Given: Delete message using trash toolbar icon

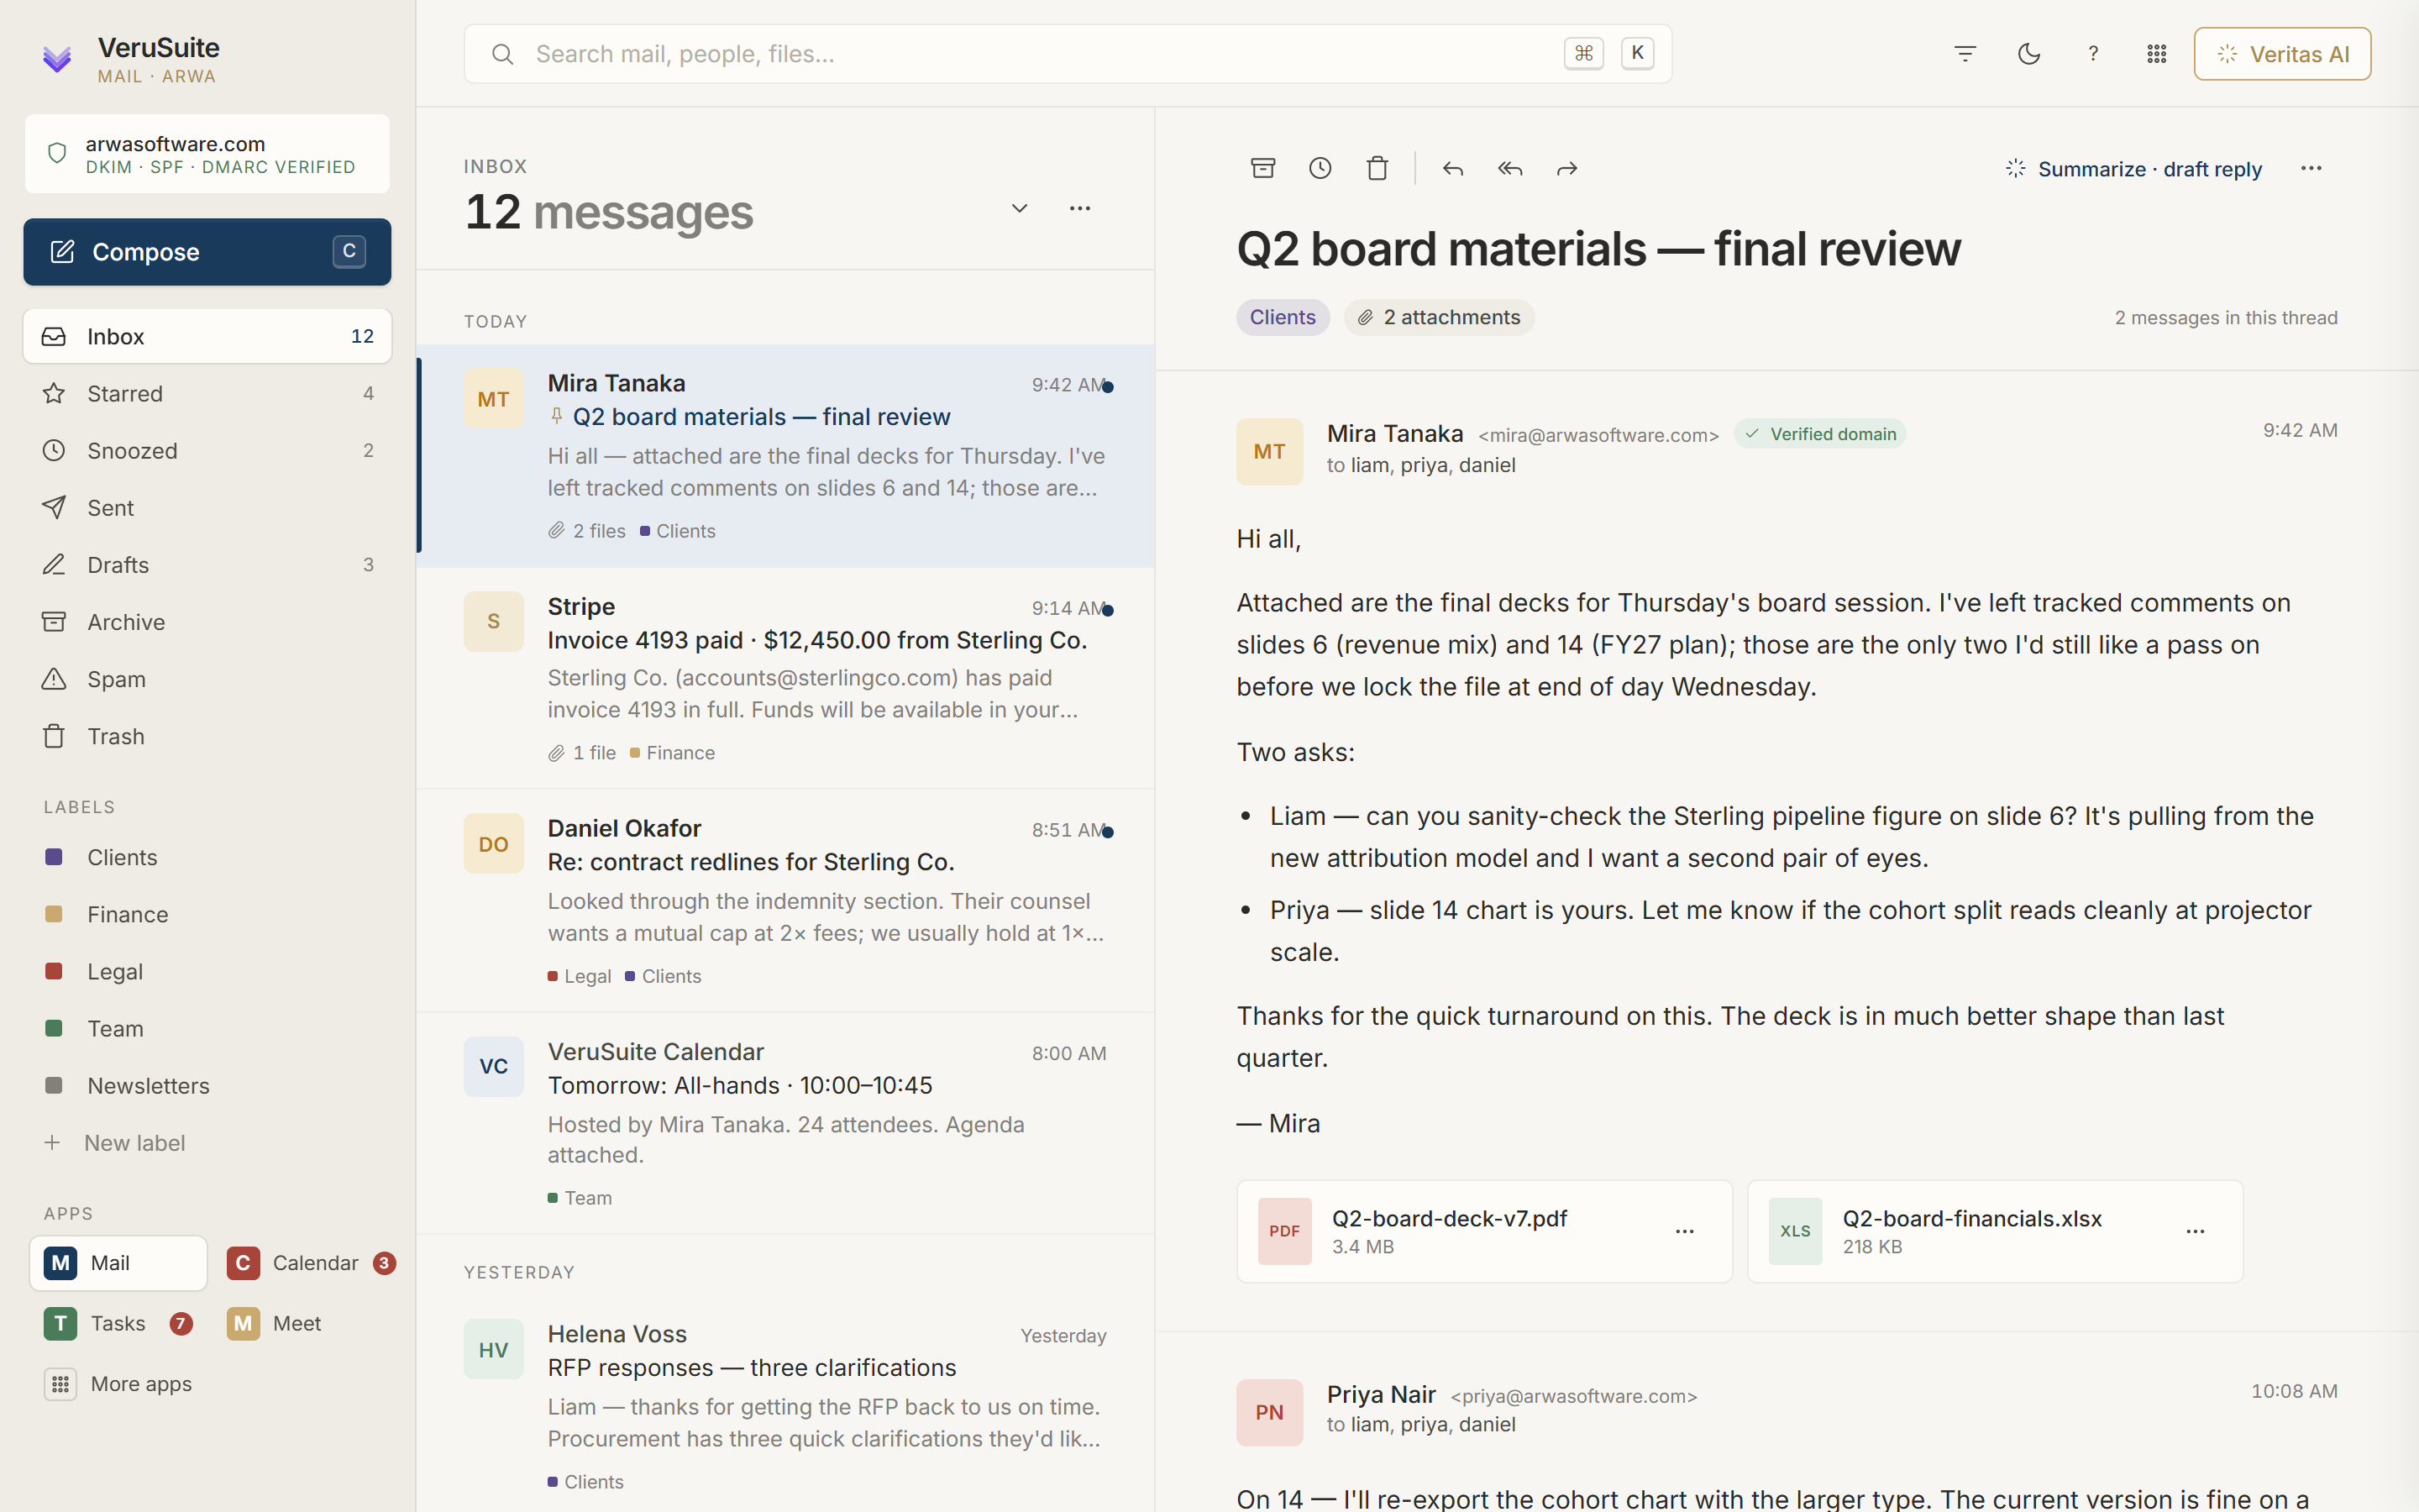Looking at the screenshot, I should (1377, 168).
